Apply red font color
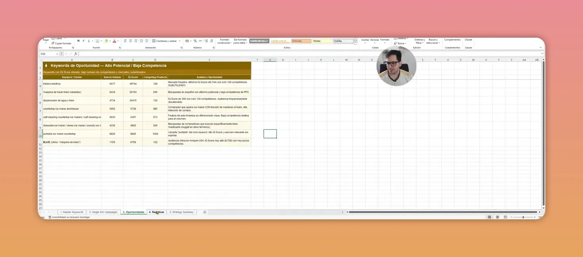 point(114,41)
